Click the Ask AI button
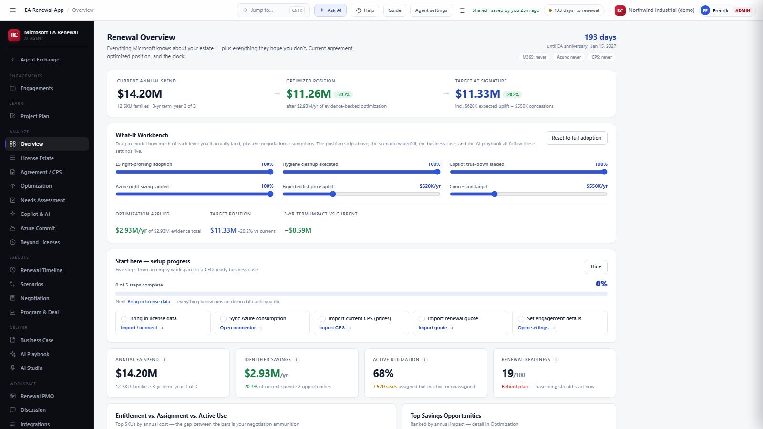This screenshot has height=429, width=763. (330, 10)
